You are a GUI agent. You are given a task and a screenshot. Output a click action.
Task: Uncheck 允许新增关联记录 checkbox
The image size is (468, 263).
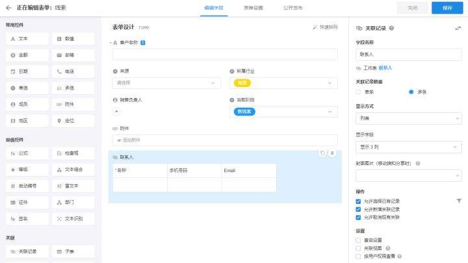358,210
